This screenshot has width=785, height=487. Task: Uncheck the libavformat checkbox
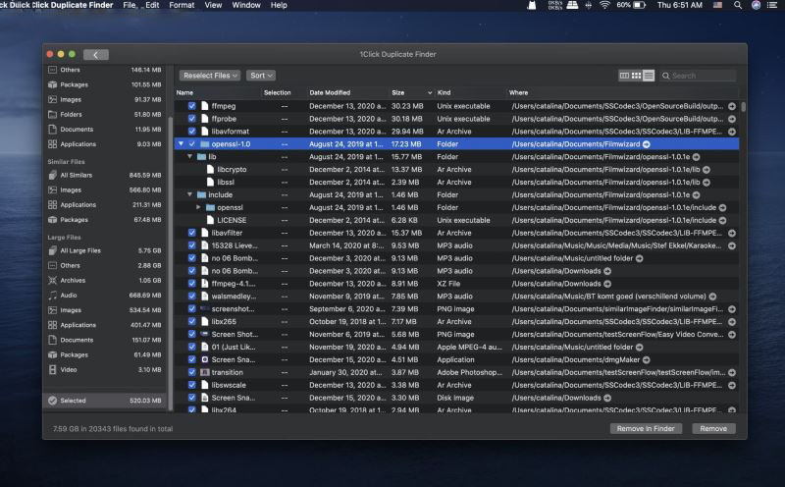click(191, 132)
